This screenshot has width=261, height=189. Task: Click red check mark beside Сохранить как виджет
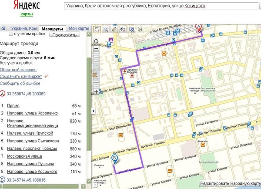[46, 76]
